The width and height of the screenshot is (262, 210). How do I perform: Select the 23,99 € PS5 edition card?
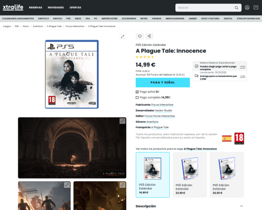190,175
